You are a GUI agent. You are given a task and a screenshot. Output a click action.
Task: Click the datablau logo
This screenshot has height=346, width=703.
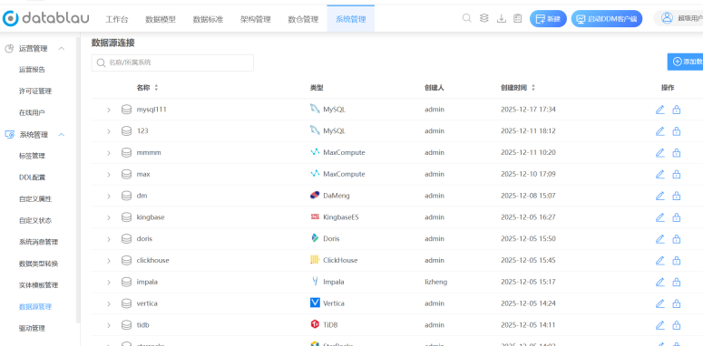(45, 18)
